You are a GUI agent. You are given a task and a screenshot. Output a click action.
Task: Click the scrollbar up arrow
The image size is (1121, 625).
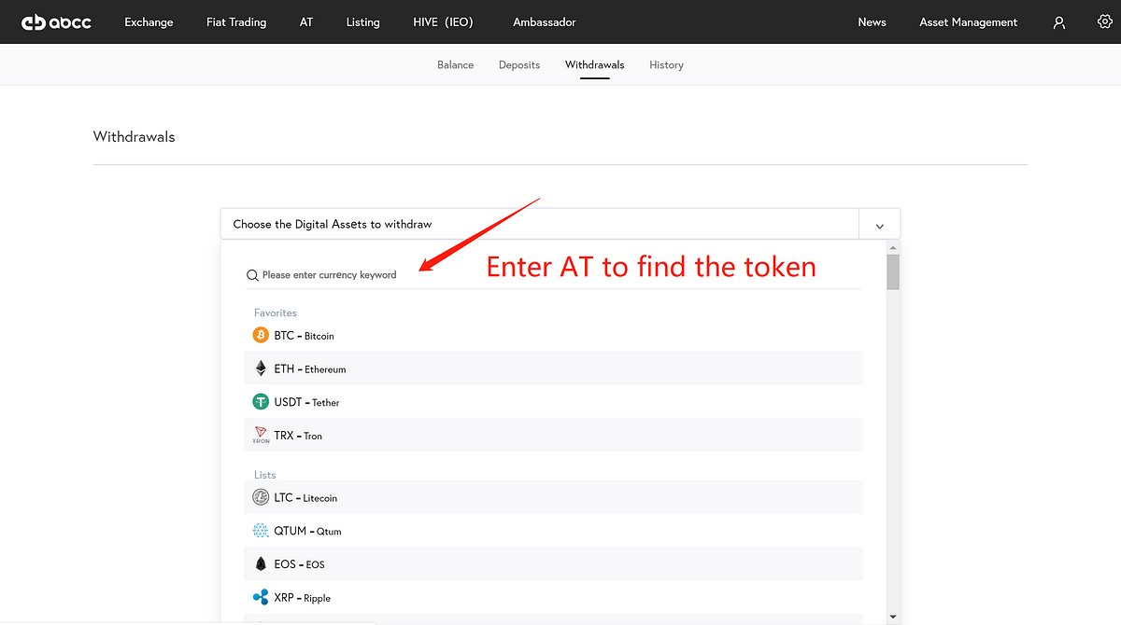tap(893, 247)
